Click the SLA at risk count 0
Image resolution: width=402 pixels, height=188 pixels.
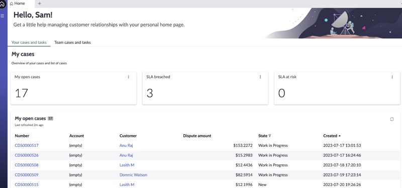click(281, 93)
